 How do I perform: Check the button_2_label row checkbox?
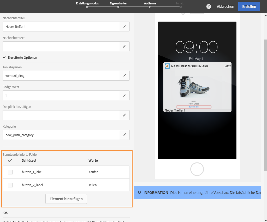point(10,185)
